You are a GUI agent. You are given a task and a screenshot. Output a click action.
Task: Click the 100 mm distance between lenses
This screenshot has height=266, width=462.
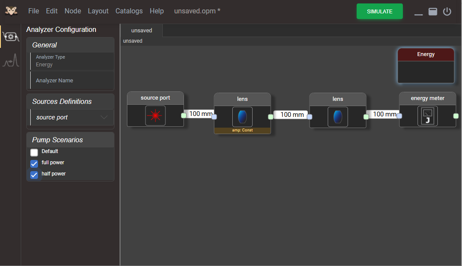pos(292,115)
